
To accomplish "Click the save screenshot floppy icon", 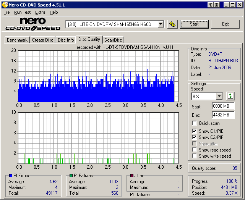I will point(216,5).
